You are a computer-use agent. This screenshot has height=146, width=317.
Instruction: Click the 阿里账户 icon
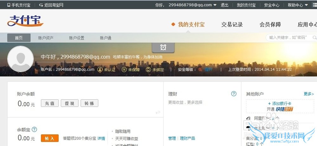[x=248, y=119]
